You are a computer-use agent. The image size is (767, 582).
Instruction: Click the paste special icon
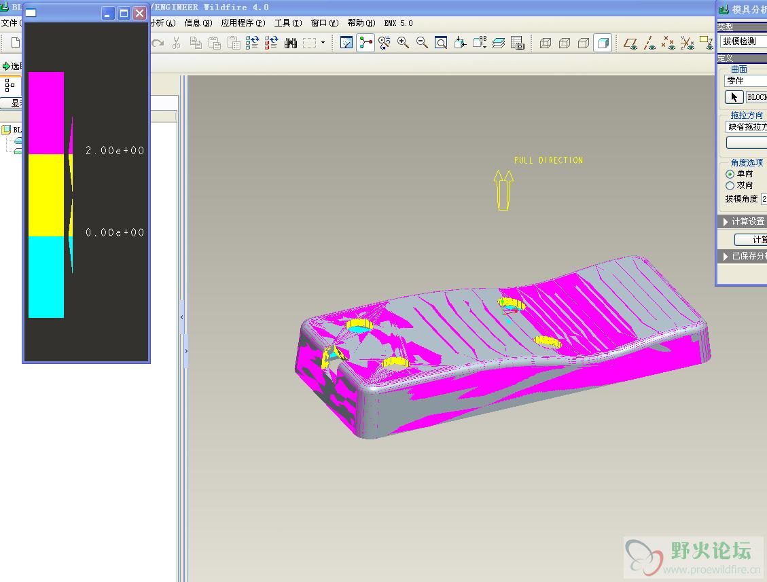[x=233, y=43]
